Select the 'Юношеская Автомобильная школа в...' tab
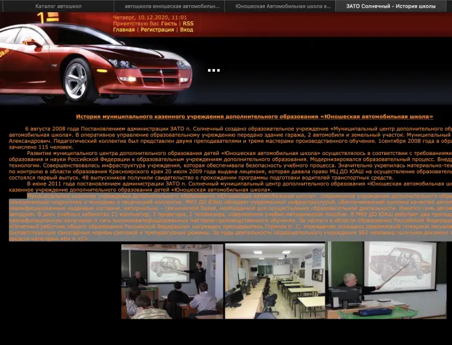 tap(279, 6)
